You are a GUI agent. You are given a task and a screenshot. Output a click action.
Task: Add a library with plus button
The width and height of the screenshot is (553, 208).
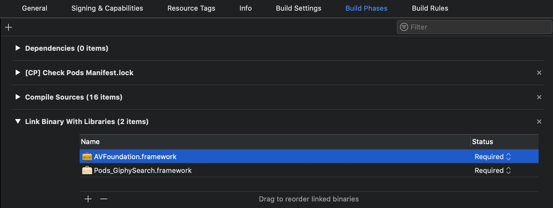[x=88, y=199]
